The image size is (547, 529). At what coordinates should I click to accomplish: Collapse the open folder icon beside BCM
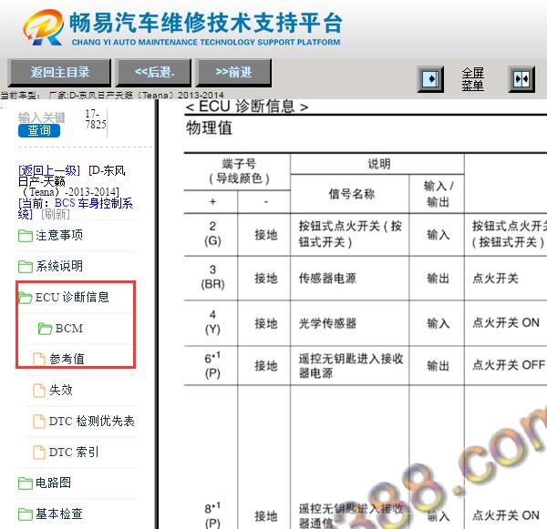[45, 329]
